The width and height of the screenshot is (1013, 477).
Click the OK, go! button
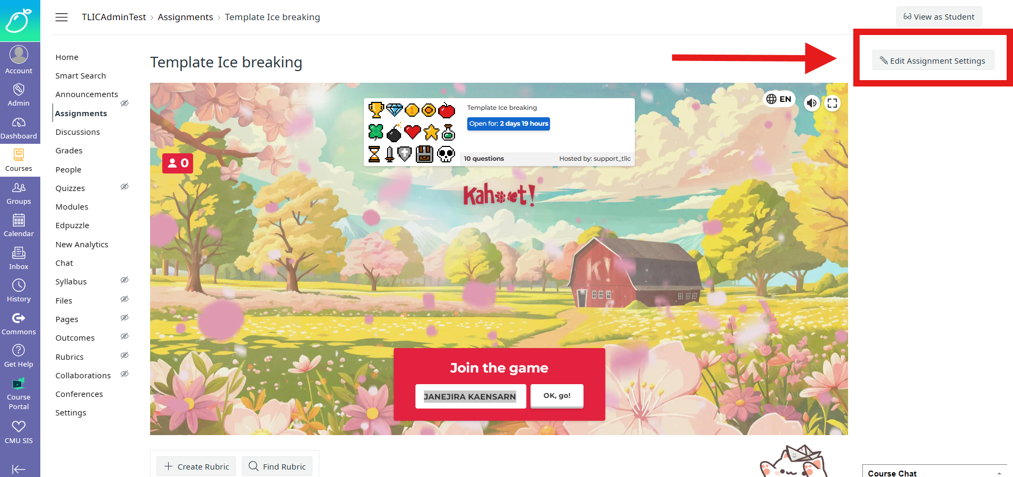[557, 396]
